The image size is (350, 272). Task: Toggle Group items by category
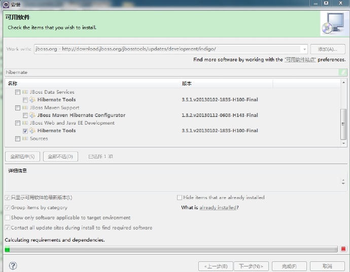[8, 208]
